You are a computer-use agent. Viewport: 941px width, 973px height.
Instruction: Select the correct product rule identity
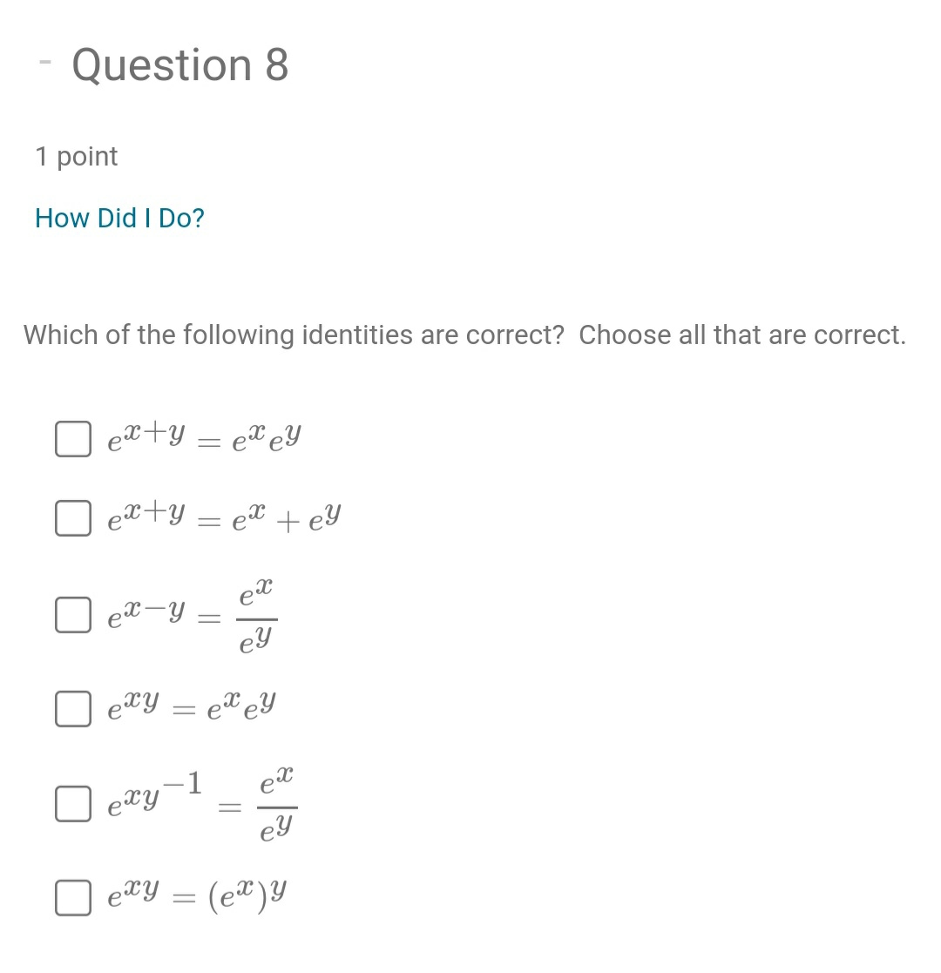click(x=73, y=439)
